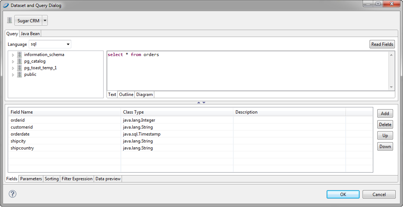Click java.sql.Timestamp class type cell
This screenshot has width=403, height=207.
click(177, 134)
